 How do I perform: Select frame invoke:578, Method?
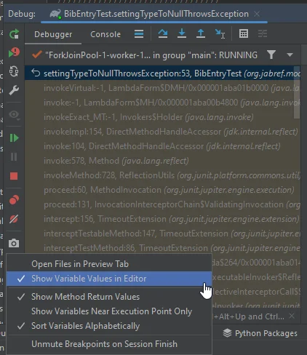point(162,161)
